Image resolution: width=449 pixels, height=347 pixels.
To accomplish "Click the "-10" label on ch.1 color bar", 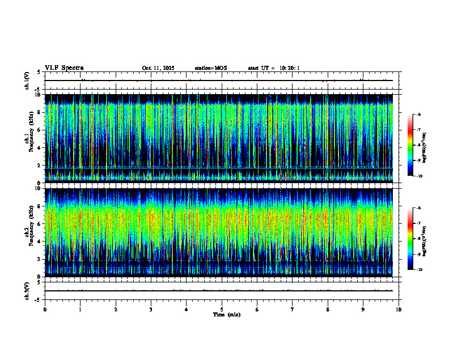I will click(419, 176).
